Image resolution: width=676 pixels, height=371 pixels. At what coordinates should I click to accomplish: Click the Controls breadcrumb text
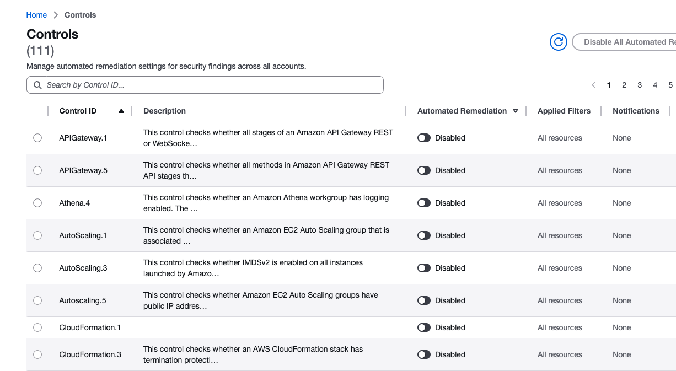(x=81, y=15)
